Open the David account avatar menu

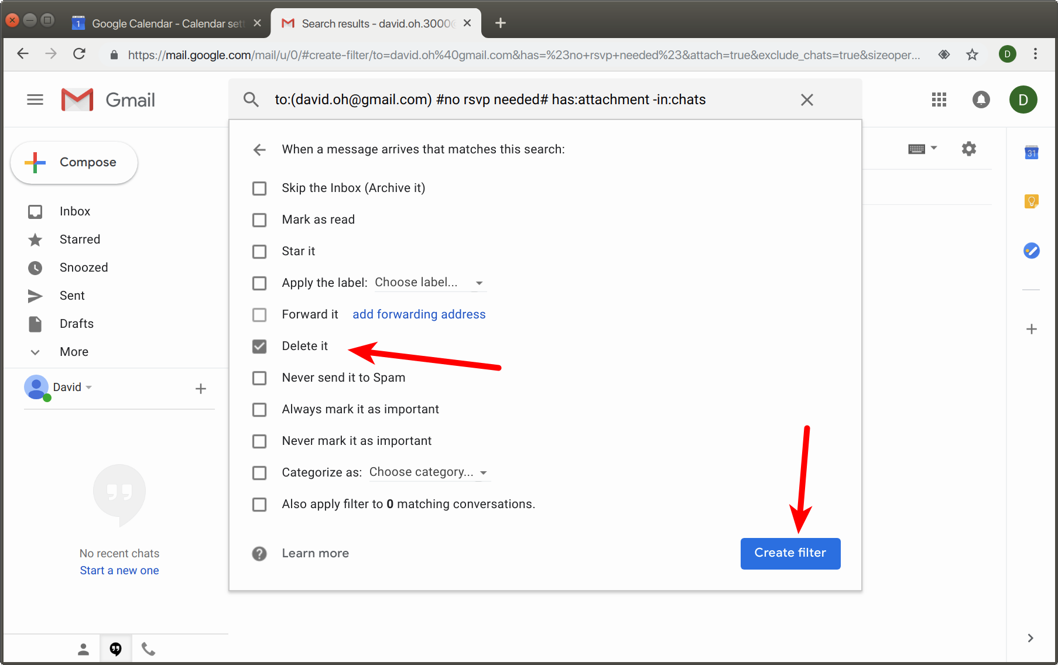[1023, 100]
